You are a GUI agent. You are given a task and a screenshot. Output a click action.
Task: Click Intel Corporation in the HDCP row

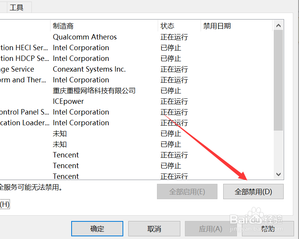[x=81, y=58]
